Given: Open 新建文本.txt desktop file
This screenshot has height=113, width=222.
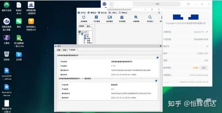Looking at the screenshot, I should coord(19,8).
